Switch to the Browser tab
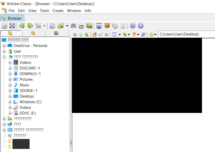Image resolution: width=215 pixels, height=152 pixels. point(12,18)
